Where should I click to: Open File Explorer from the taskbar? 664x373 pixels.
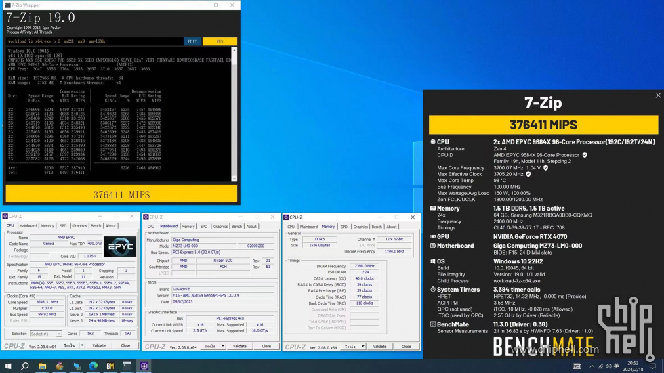(x=42, y=366)
